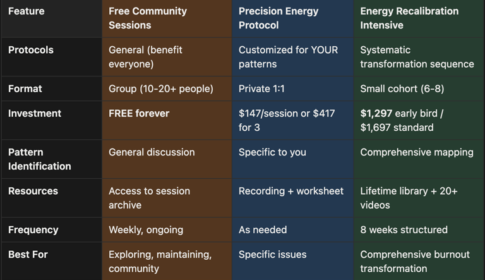The width and height of the screenshot is (485, 280).
Task: Select the "Free Community Sessions" column header
Action: [148, 18]
